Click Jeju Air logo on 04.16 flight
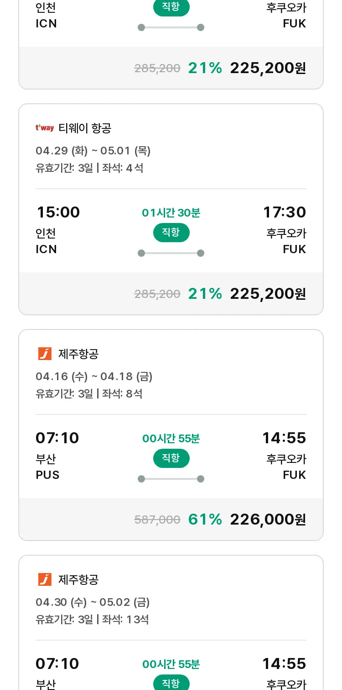The height and width of the screenshot is (690, 342). pyautogui.click(x=45, y=354)
